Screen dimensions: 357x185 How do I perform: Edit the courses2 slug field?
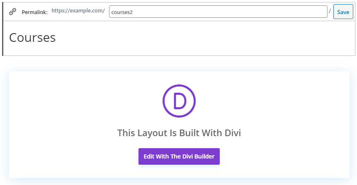pyautogui.click(x=218, y=12)
